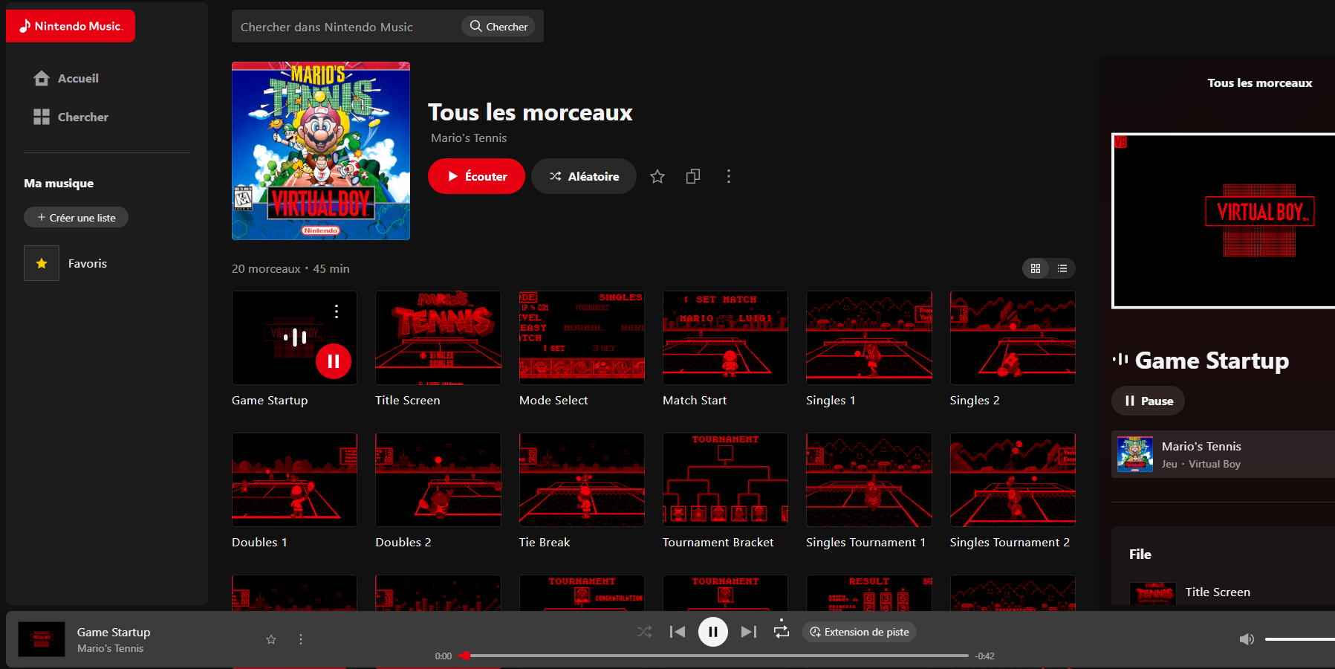Play the Mode Select track

[582, 337]
